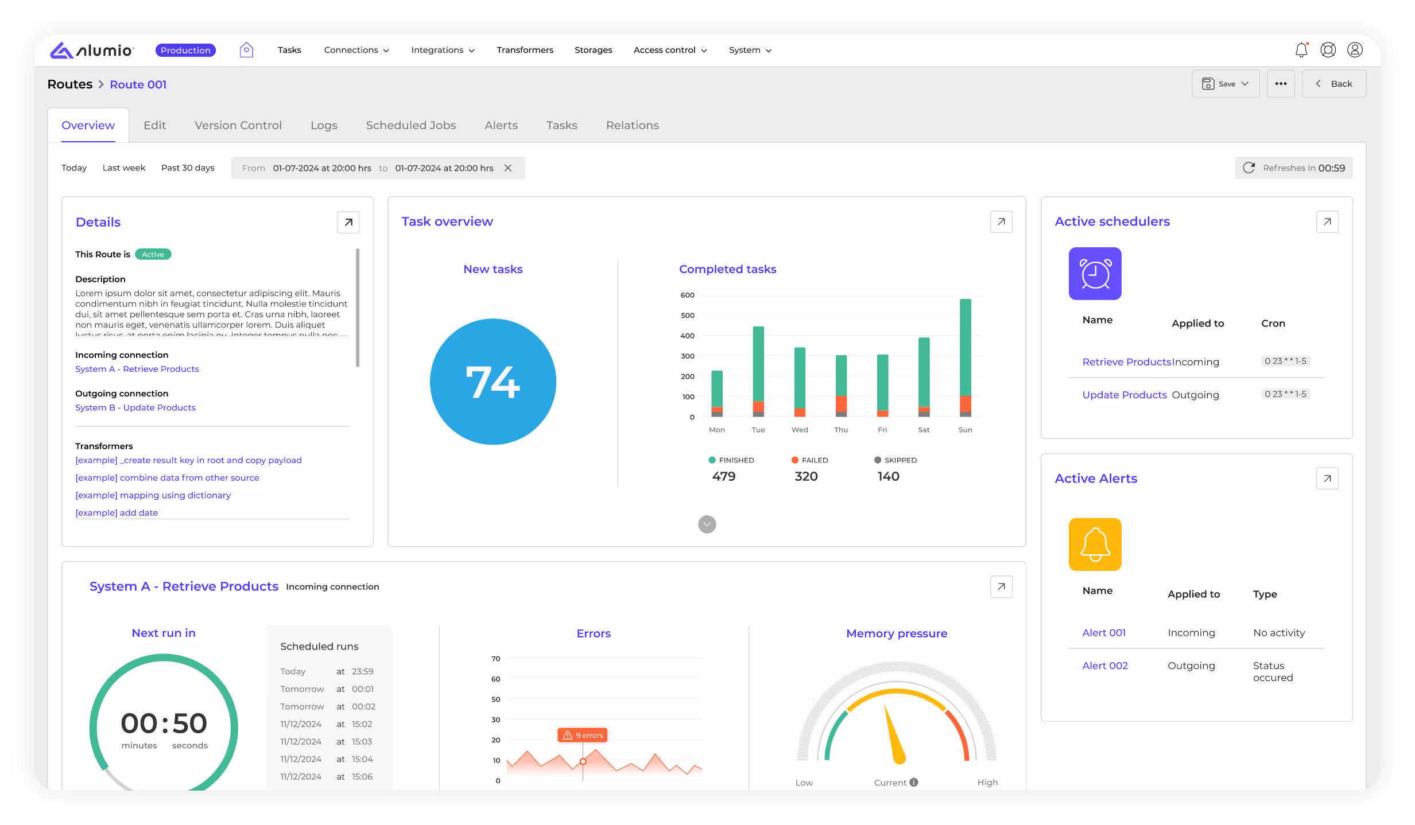Image resolution: width=1415 pixels, height=825 pixels.
Task: Select the Last week date filter
Action: pos(124,168)
